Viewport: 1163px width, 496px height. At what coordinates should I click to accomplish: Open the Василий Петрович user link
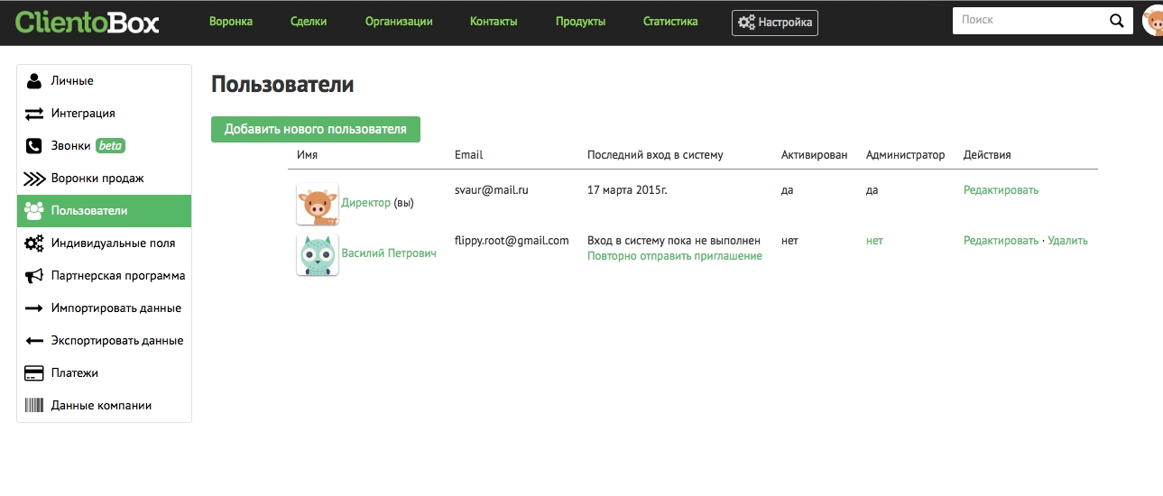pos(389,253)
